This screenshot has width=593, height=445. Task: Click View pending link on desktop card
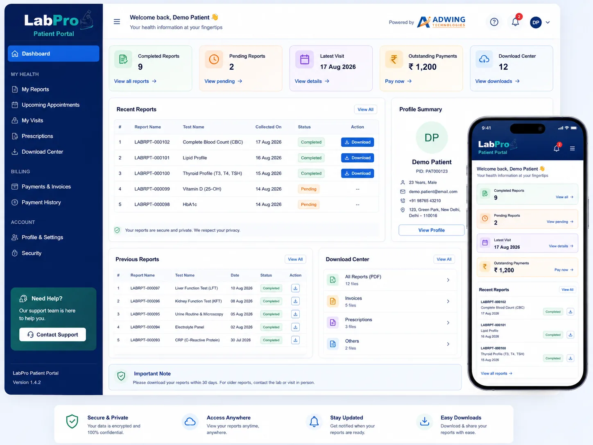click(x=223, y=81)
